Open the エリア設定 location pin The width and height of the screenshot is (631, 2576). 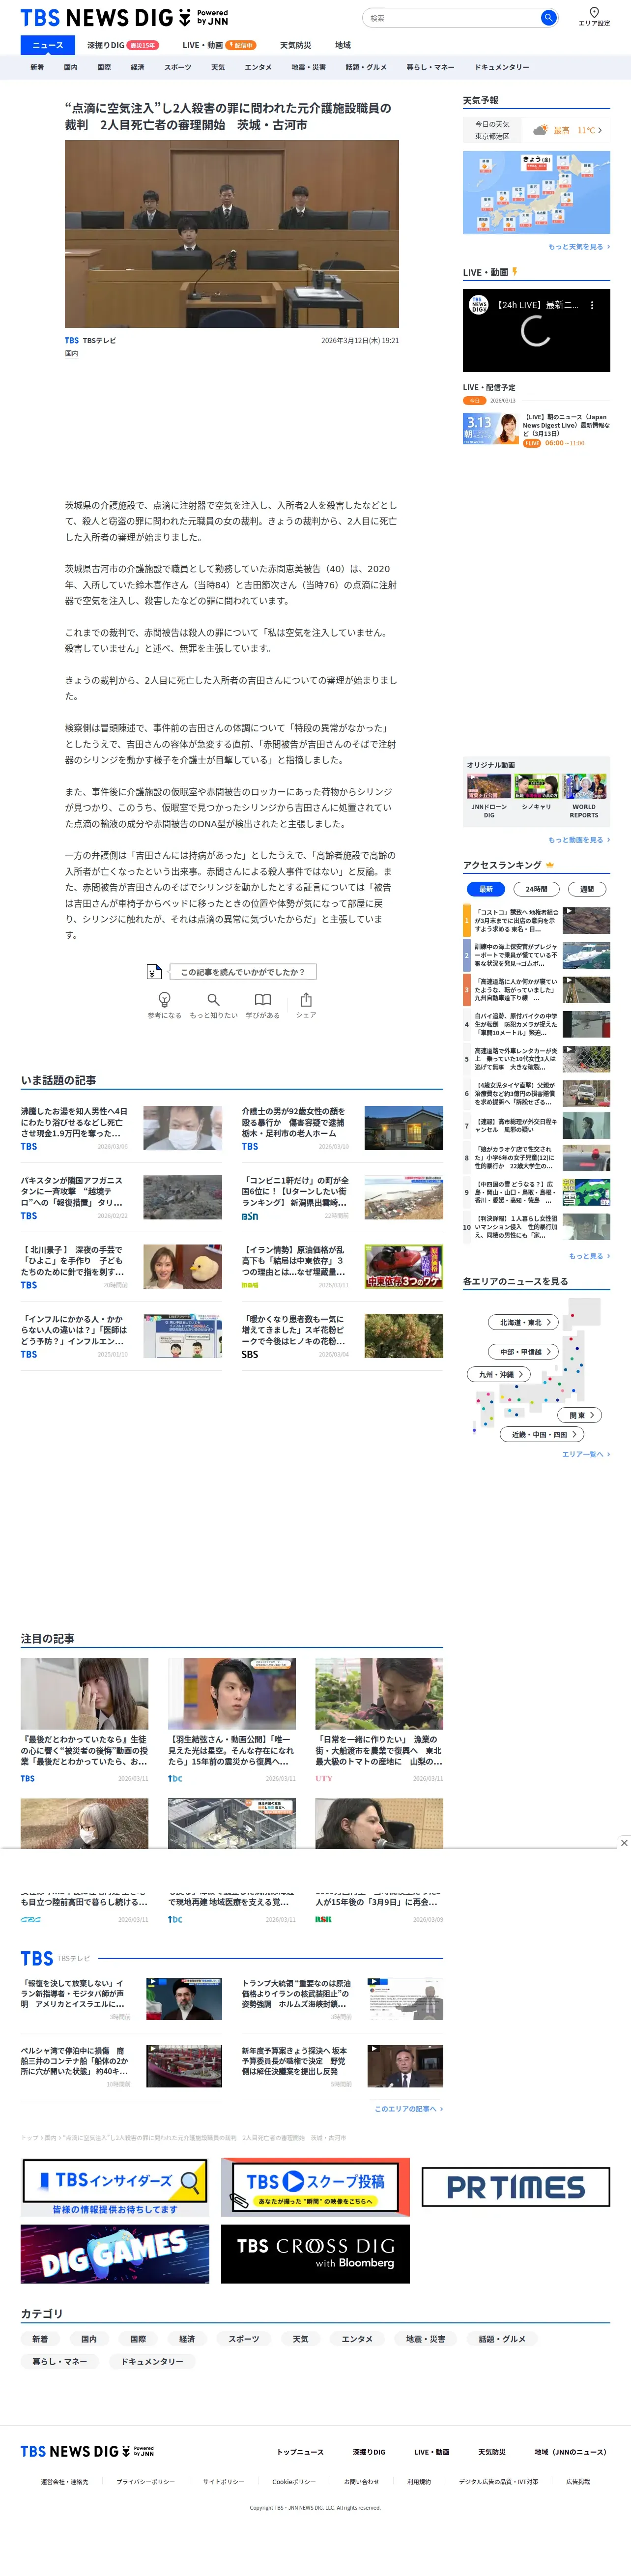pos(594,17)
